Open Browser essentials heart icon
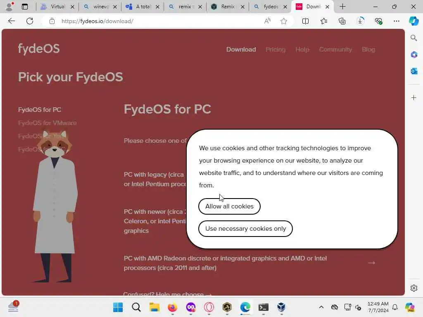423x317 pixels. point(378,21)
